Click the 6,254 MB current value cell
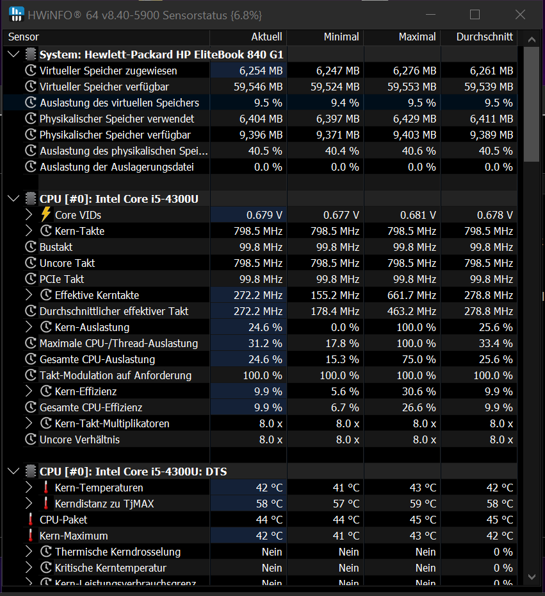 point(248,71)
